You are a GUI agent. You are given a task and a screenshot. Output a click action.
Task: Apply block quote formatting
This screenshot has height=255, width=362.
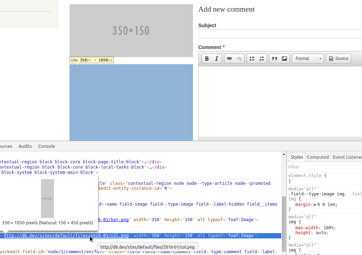coord(274,59)
